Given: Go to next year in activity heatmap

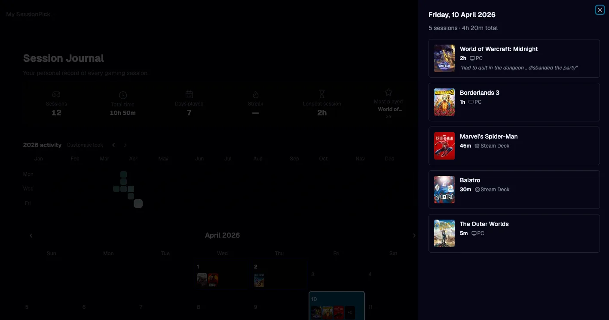Looking at the screenshot, I should click(125, 145).
